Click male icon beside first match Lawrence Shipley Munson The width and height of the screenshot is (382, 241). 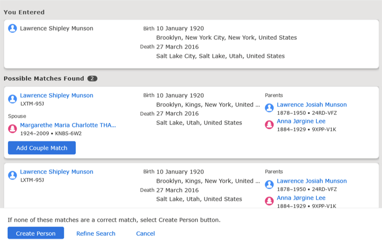[x=12, y=99]
